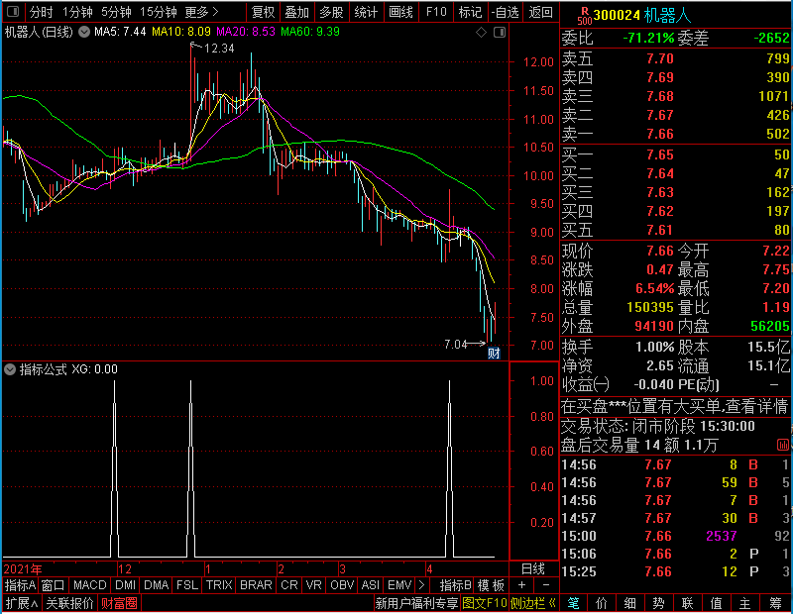793x614 pixels.
Task: Select the 画线 drawing tool
Action: tap(401, 12)
